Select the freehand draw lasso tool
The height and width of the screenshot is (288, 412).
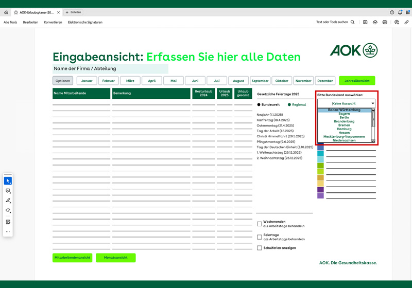click(8, 210)
